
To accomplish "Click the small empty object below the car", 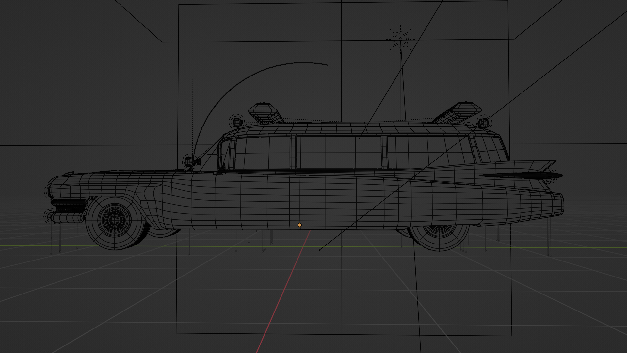I will tap(320, 250).
